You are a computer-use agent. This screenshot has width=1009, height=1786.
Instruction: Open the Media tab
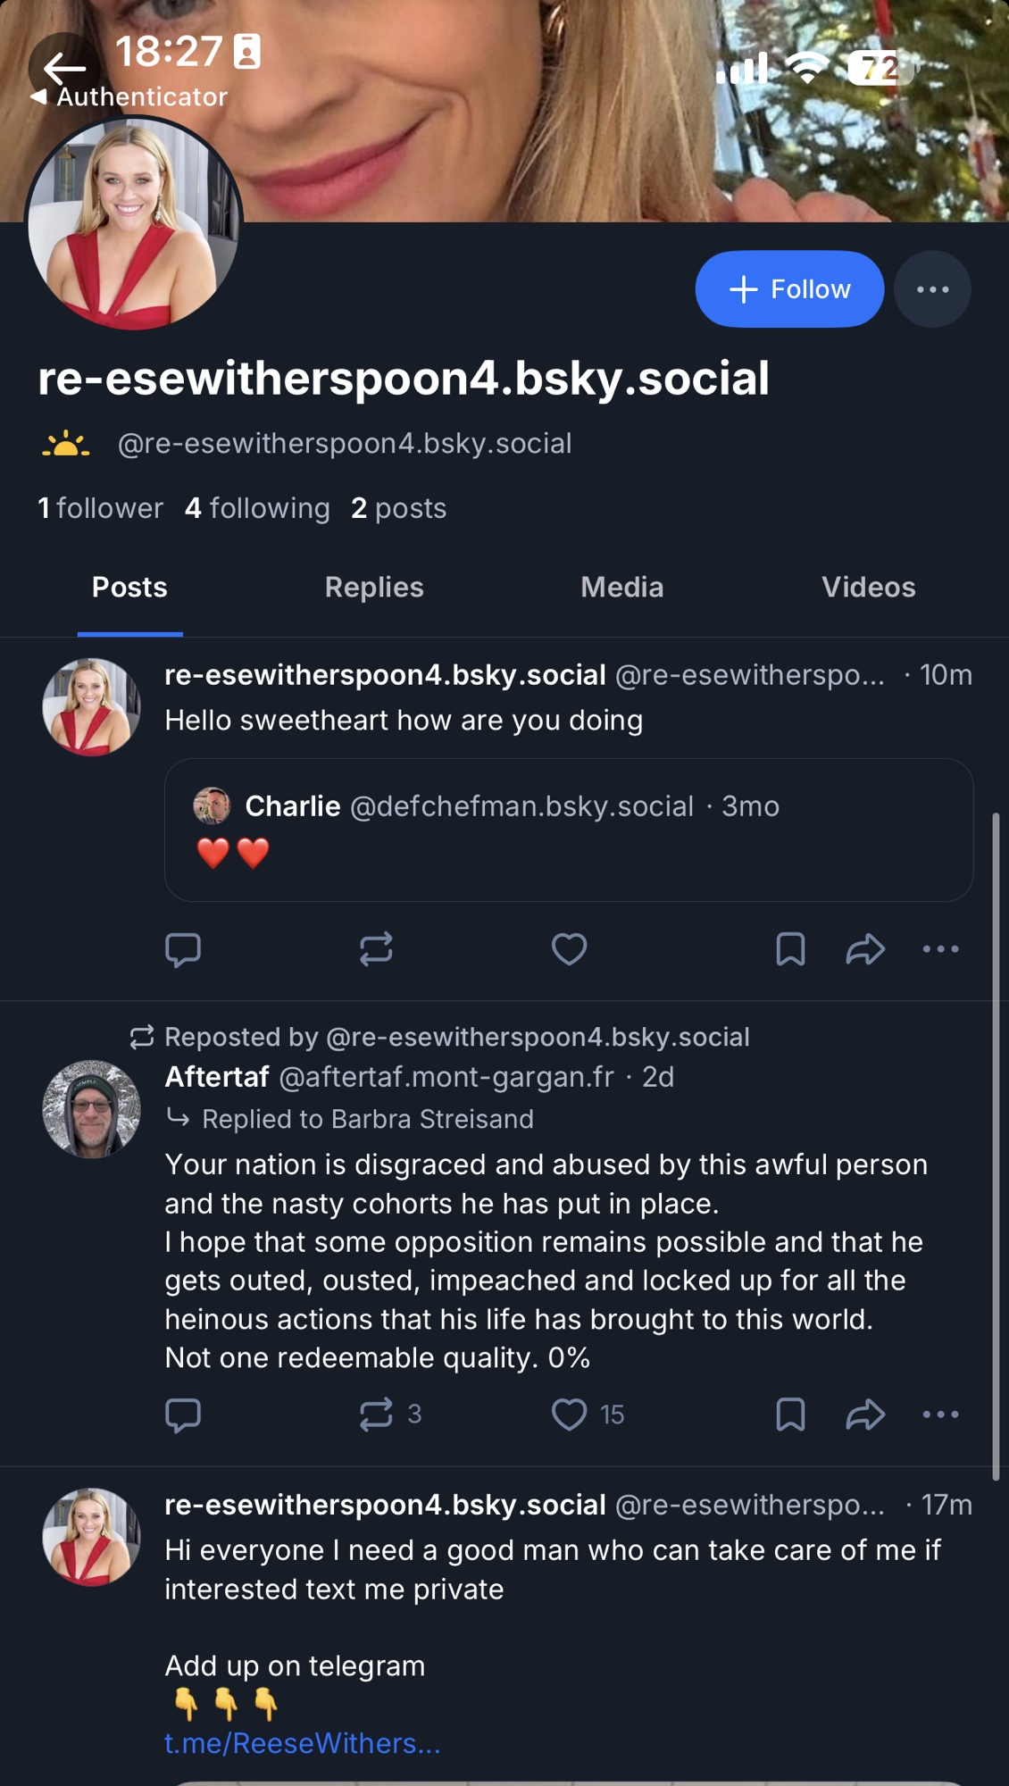(x=621, y=588)
